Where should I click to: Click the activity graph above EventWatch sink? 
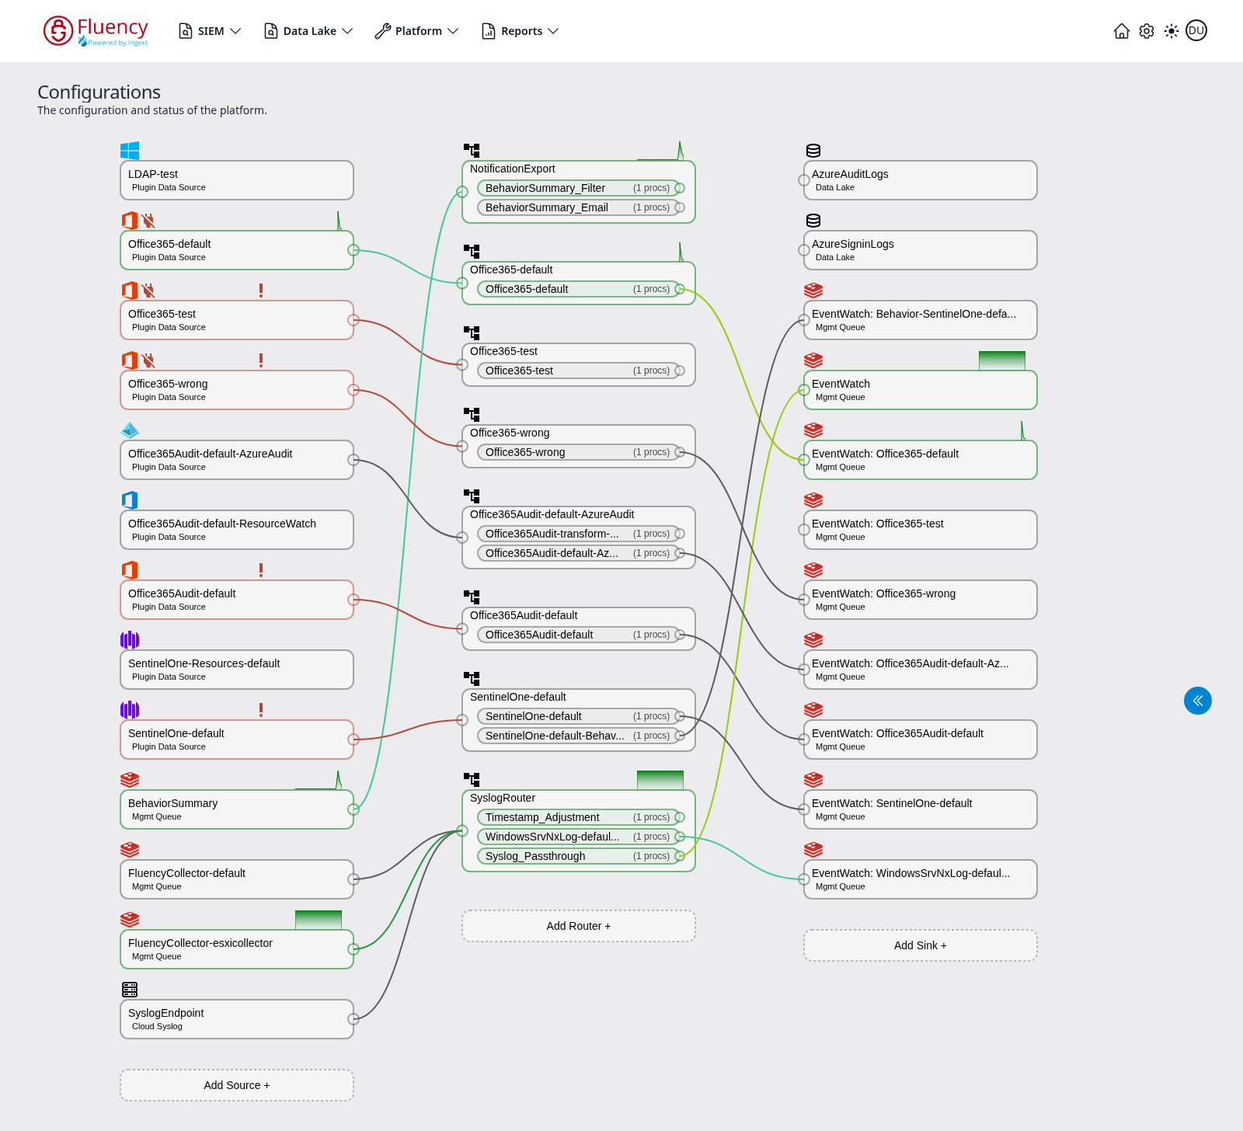pyautogui.click(x=1002, y=360)
